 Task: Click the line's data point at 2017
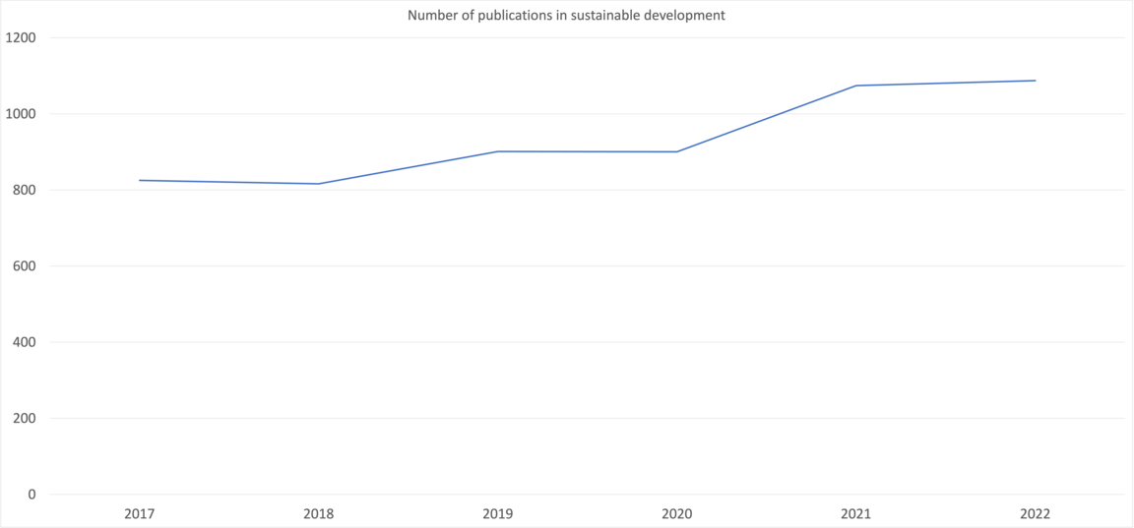(x=139, y=180)
